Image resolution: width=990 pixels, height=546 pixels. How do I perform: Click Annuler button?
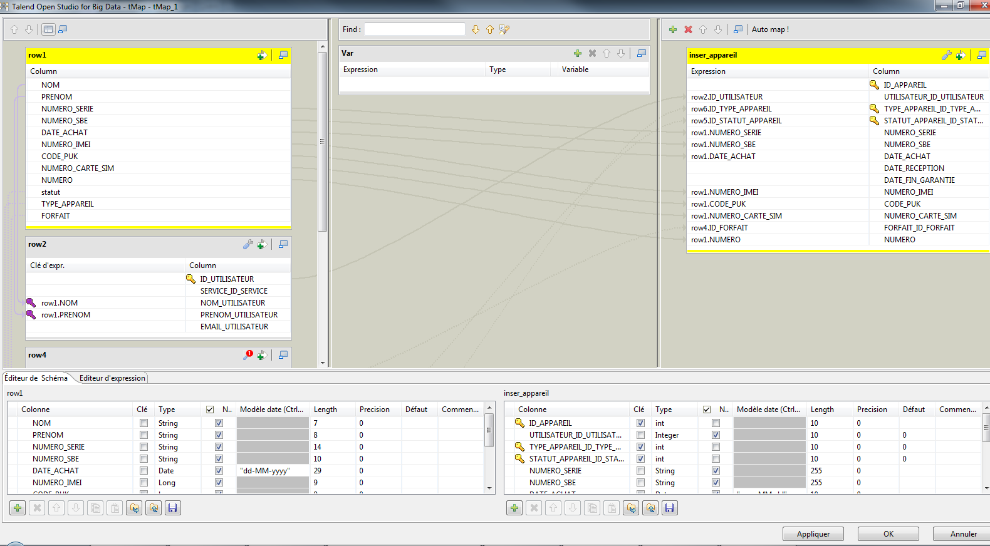(x=963, y=534)
